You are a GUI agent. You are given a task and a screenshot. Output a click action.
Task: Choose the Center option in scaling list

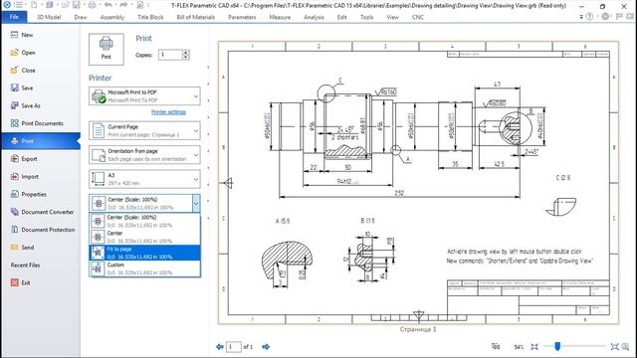pyautogui.click(x=144, y=237)
